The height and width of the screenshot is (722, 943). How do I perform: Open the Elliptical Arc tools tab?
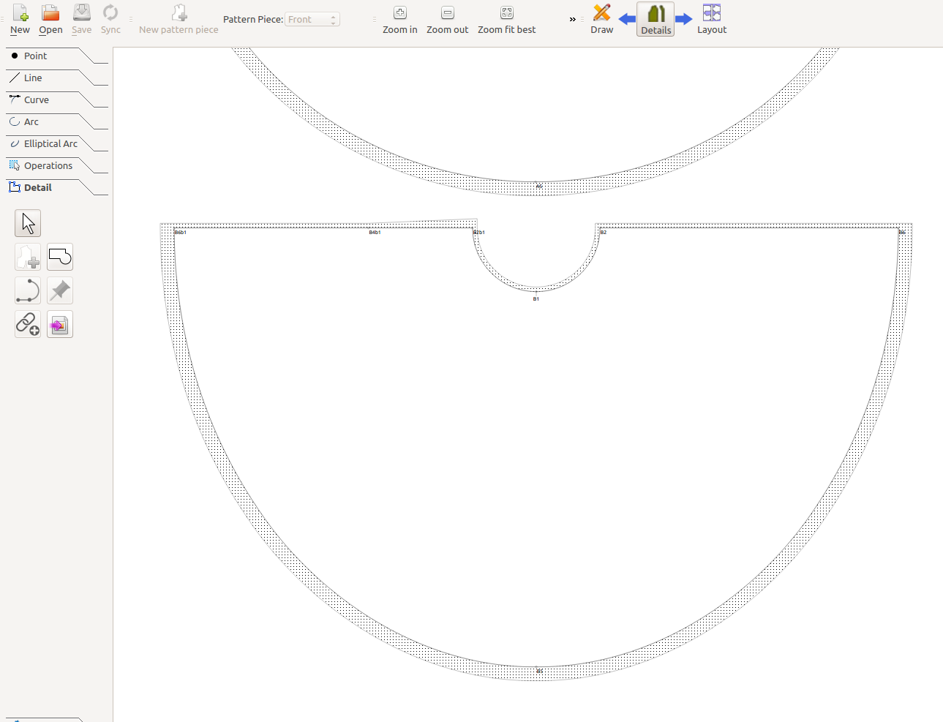(x=50, y=144)
